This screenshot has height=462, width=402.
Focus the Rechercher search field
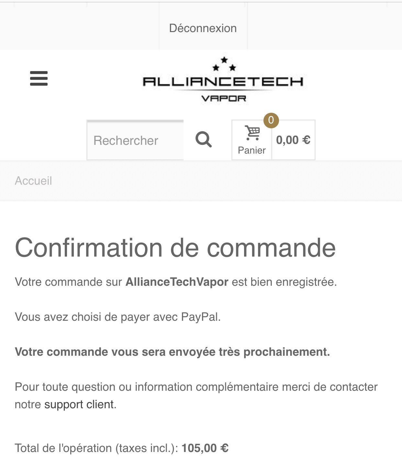(135, 141)
